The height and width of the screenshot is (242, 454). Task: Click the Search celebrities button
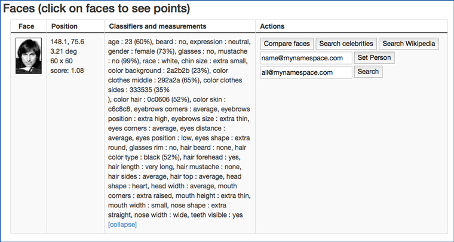coord(346,44)
